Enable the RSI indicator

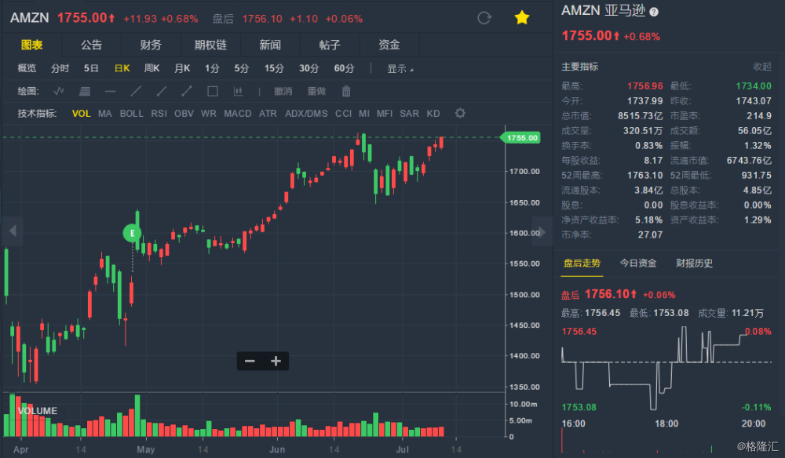[159, 114]
